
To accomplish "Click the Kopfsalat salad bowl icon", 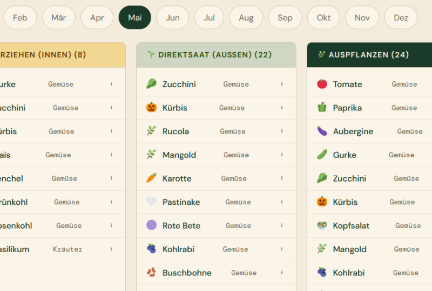I will coord(322,225).
